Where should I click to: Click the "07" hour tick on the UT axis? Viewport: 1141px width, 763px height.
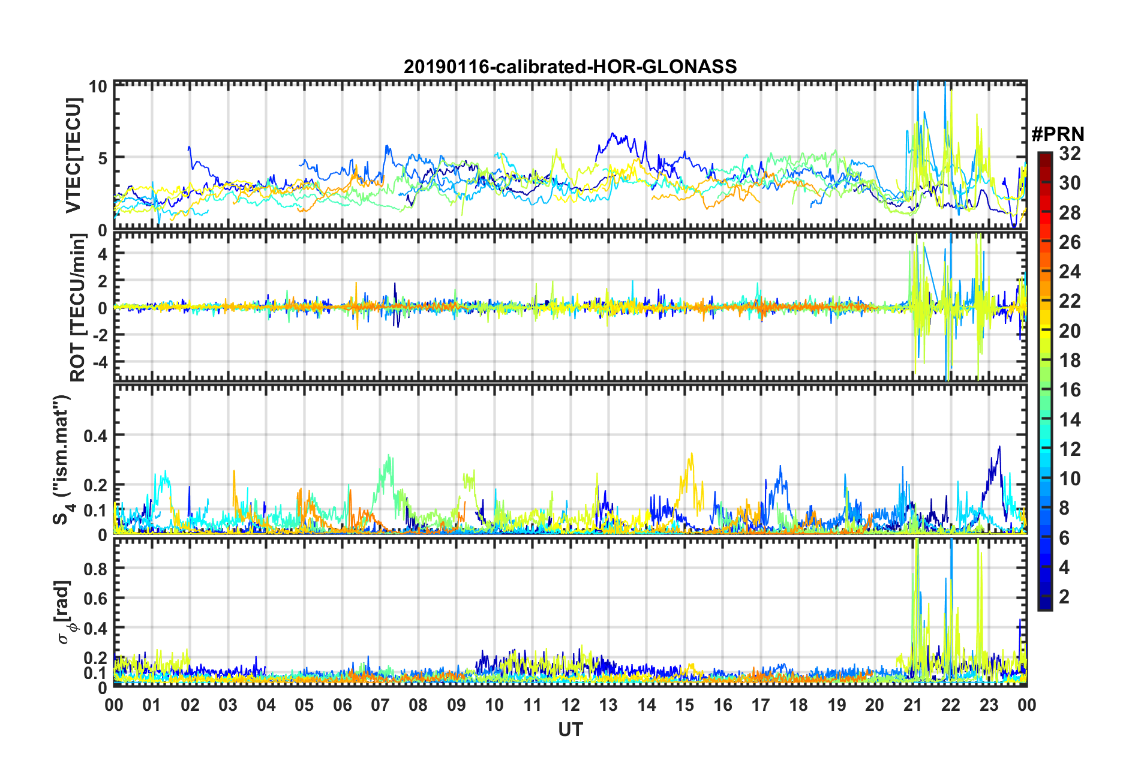(x=380, y=704)
